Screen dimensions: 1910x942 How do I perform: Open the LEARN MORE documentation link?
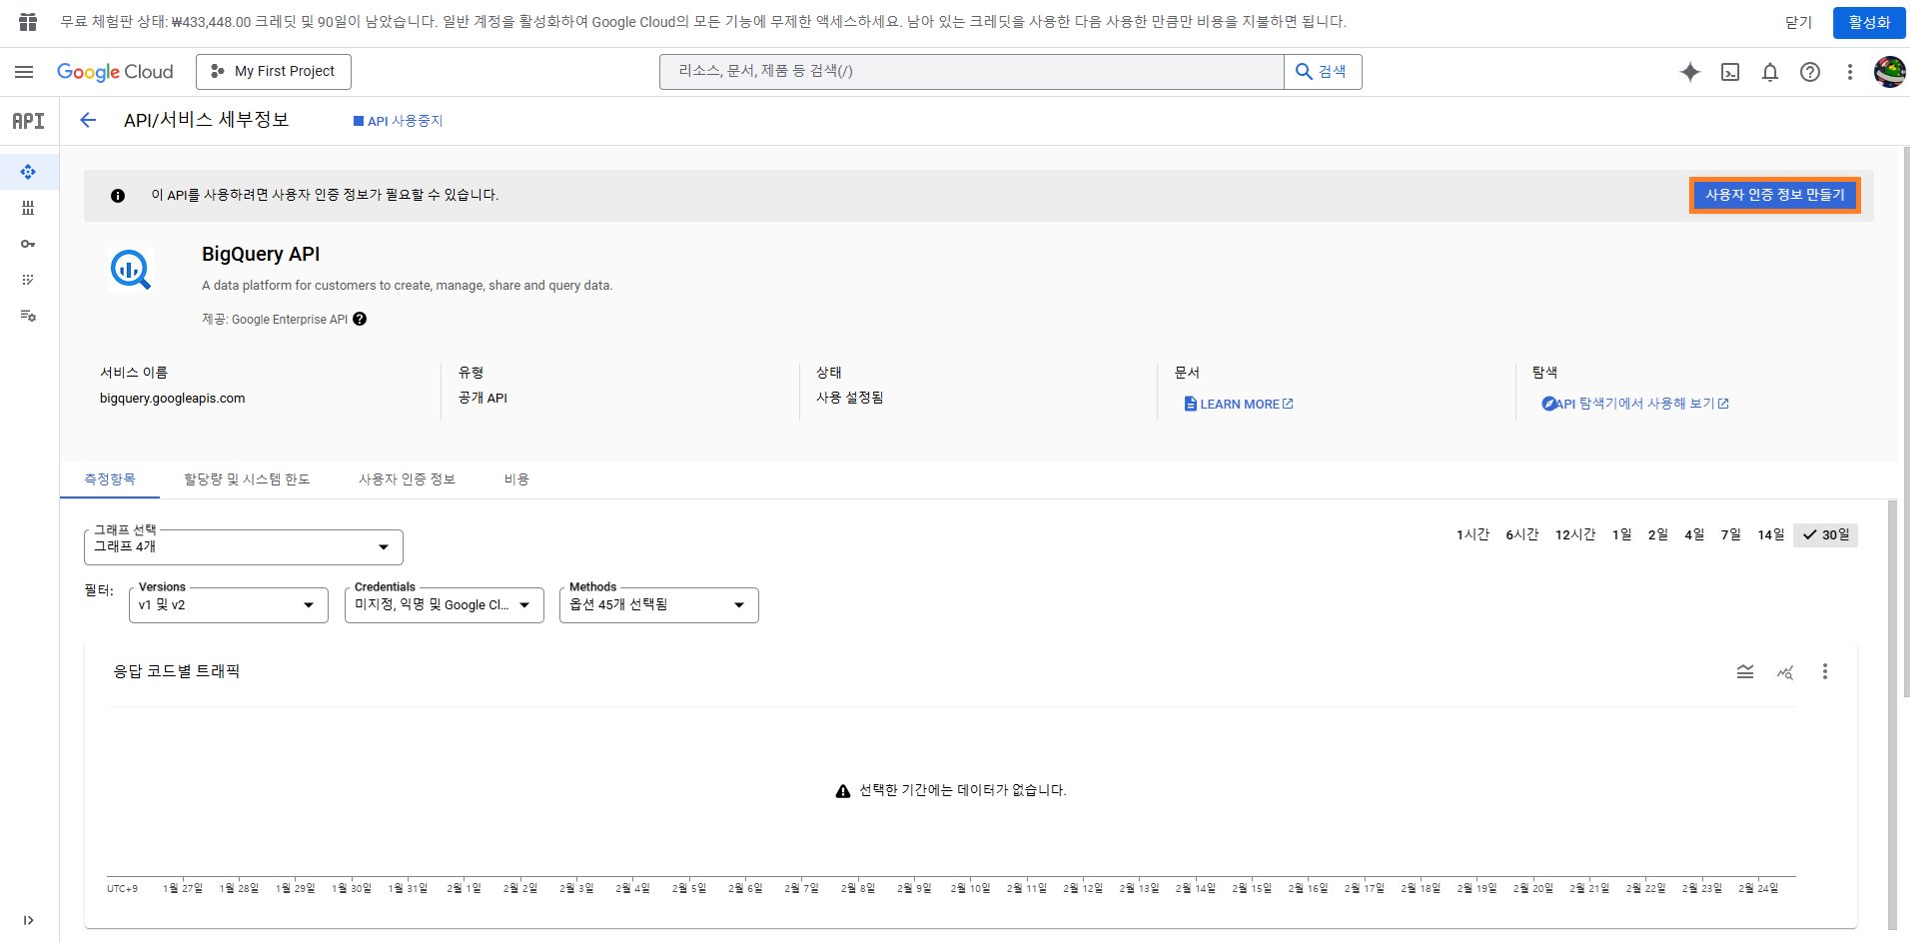pos(1239,404)
